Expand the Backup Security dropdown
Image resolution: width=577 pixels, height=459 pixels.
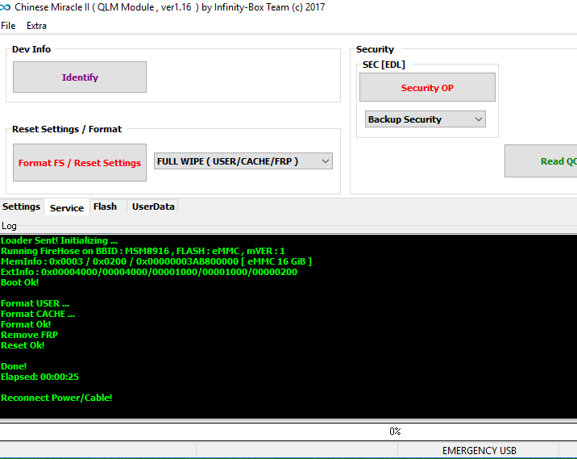pos(425,119)
